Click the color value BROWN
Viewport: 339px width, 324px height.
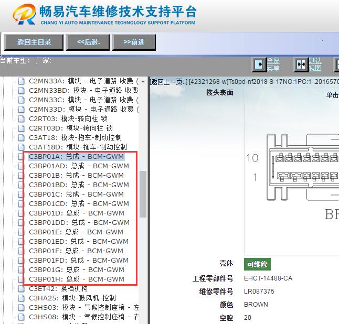click(x=256, y=305)
